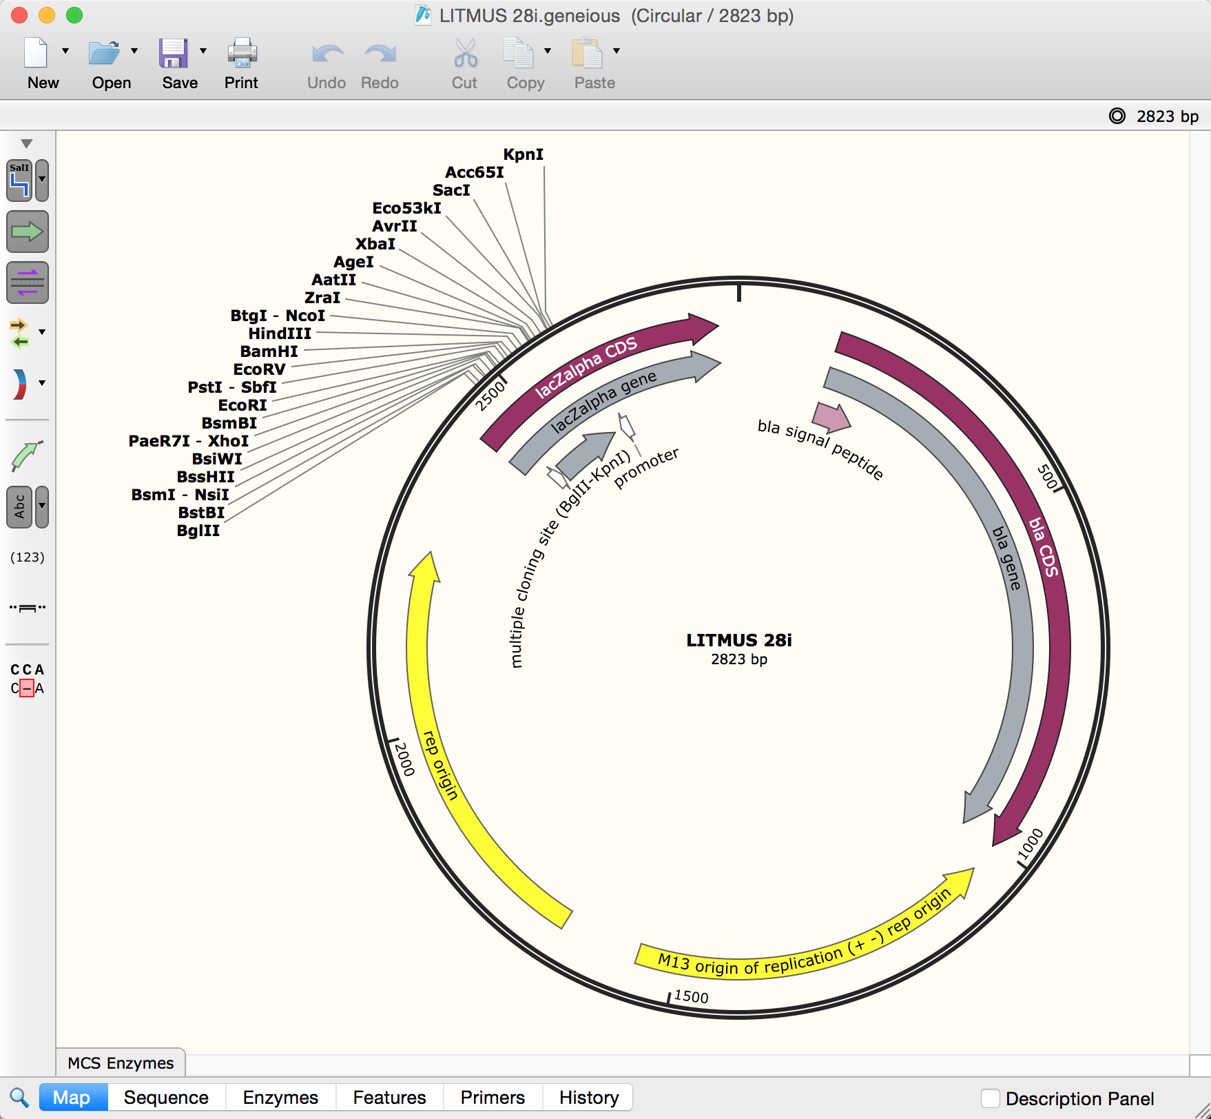Click the magnifying glass search icon
Image resolution: width=1211 pixels, height=1119 pixels.
tap(19, 1098)
